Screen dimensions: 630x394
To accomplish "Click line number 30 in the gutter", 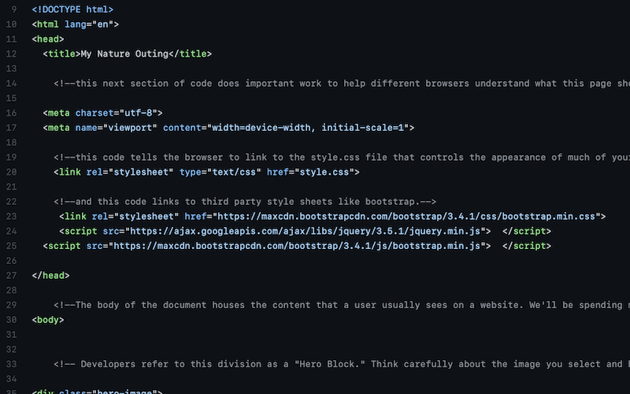I will pyautogui.click(x=12, y=320).
